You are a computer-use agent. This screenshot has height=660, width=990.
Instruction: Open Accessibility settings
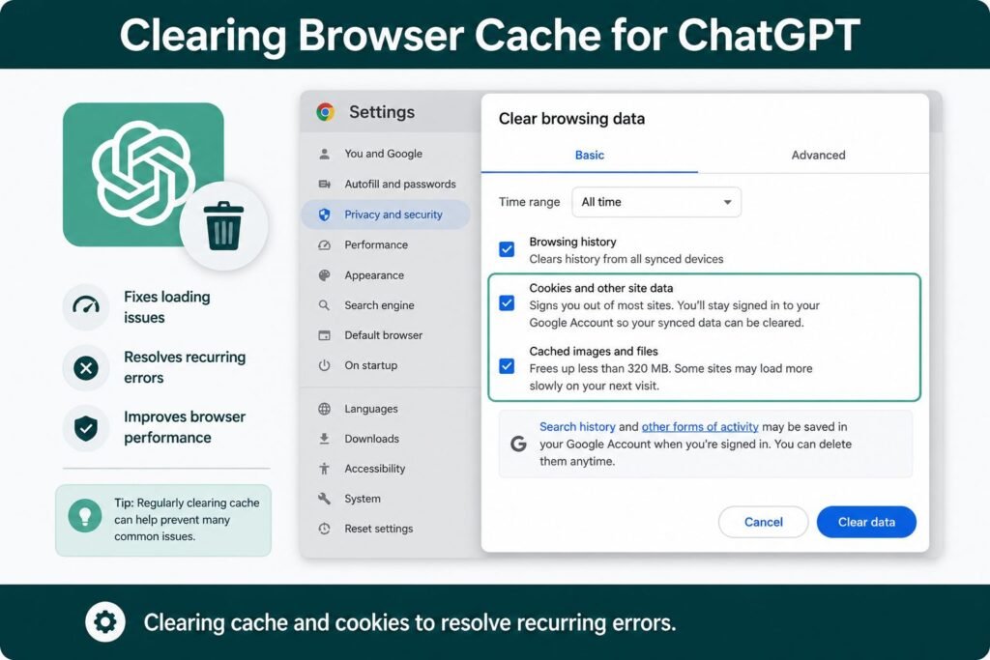pos(374,468)
